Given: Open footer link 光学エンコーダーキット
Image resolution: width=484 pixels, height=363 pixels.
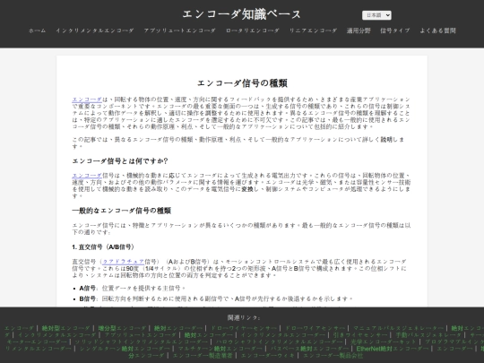Looking at the screenshot, I should [384, 341].
